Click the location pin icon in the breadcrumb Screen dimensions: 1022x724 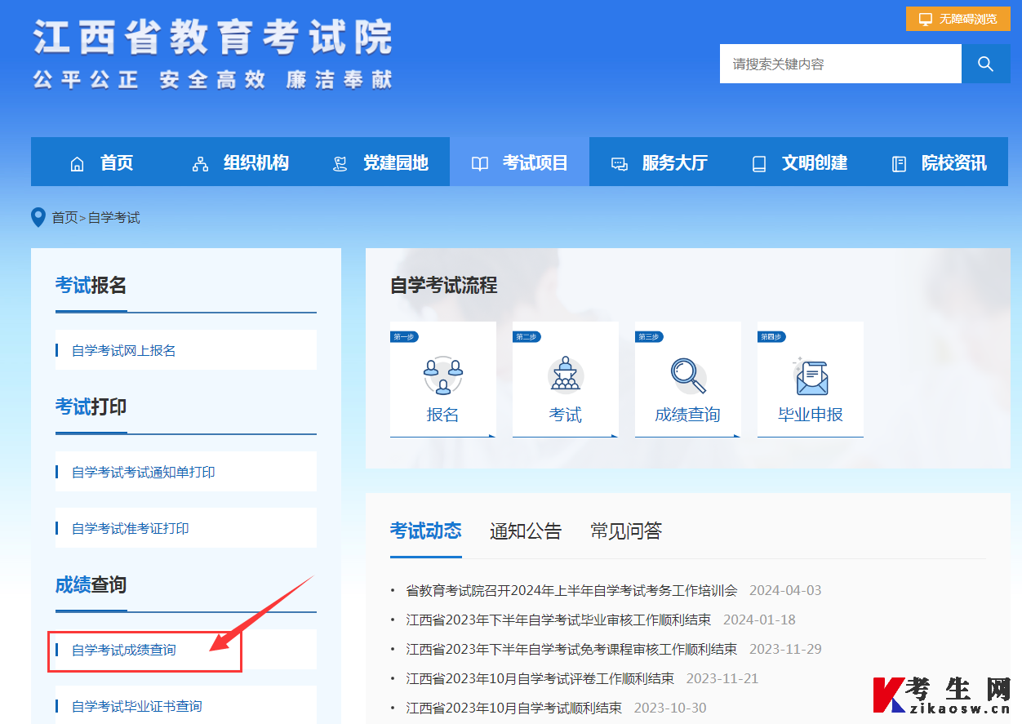click(38, 216)
